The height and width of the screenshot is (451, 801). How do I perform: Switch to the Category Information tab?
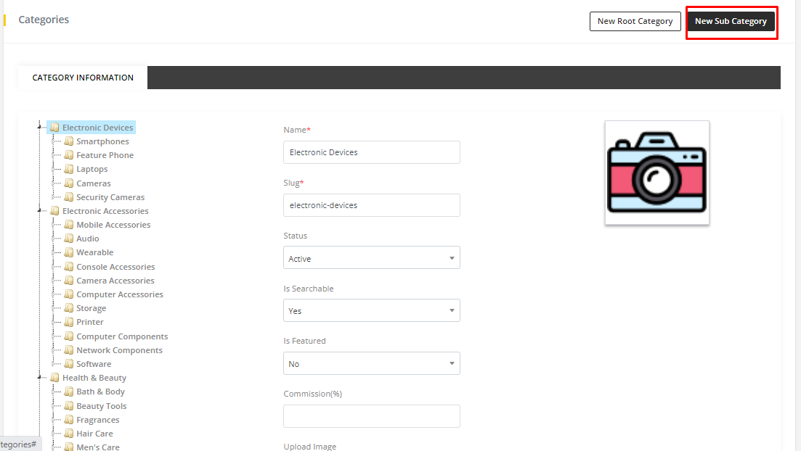[x=83, y=78]
